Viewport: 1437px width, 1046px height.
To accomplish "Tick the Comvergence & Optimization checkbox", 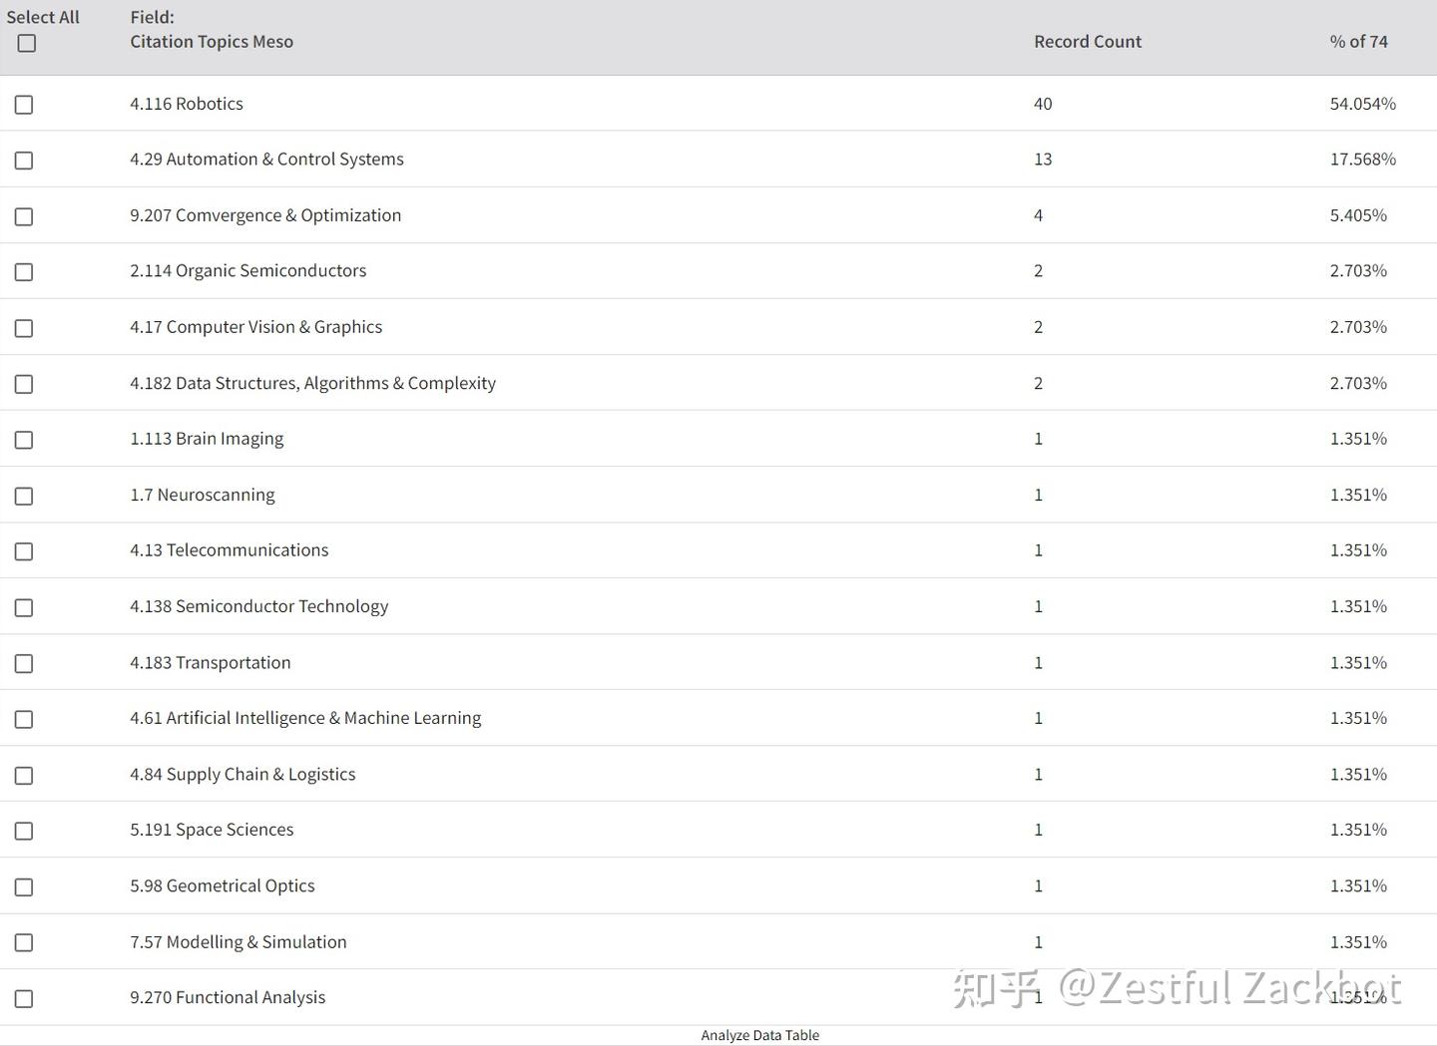I will click(24, 216).
